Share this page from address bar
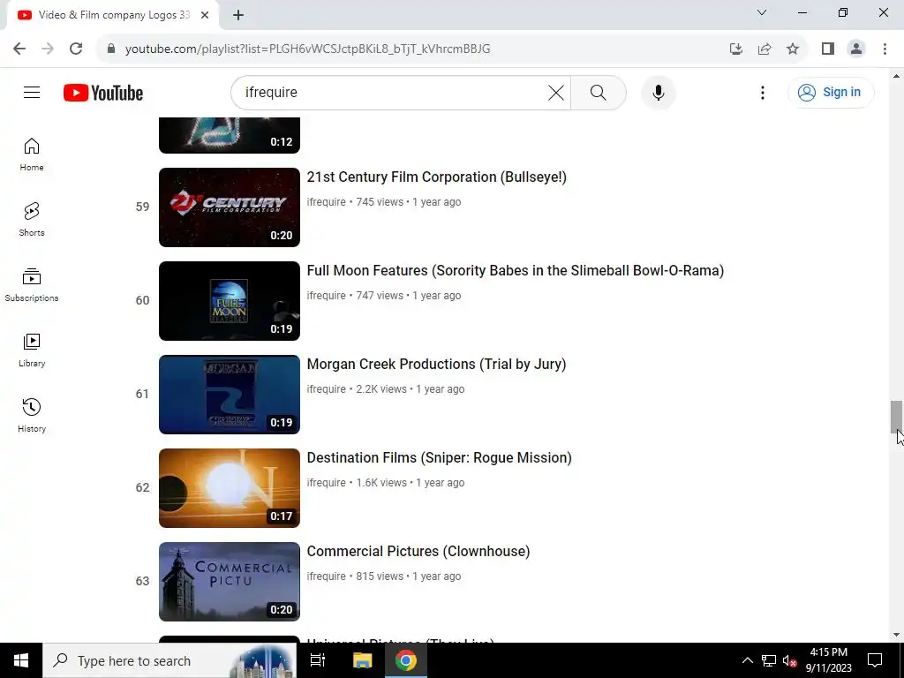 click(x=765, y=49)
